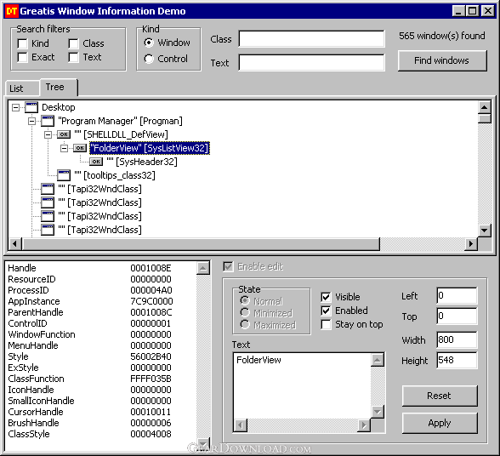The image size is (500, 456).
Task: Click the first Tapi32WndClass window icon
Action: tap(48, 189)
